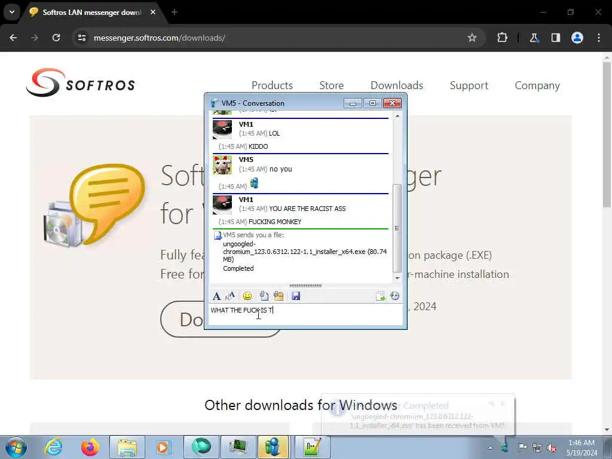Click the Action Center flag tray icon
Image resolution: width=612 pixels, height=459 pixels.
[522, 448]
